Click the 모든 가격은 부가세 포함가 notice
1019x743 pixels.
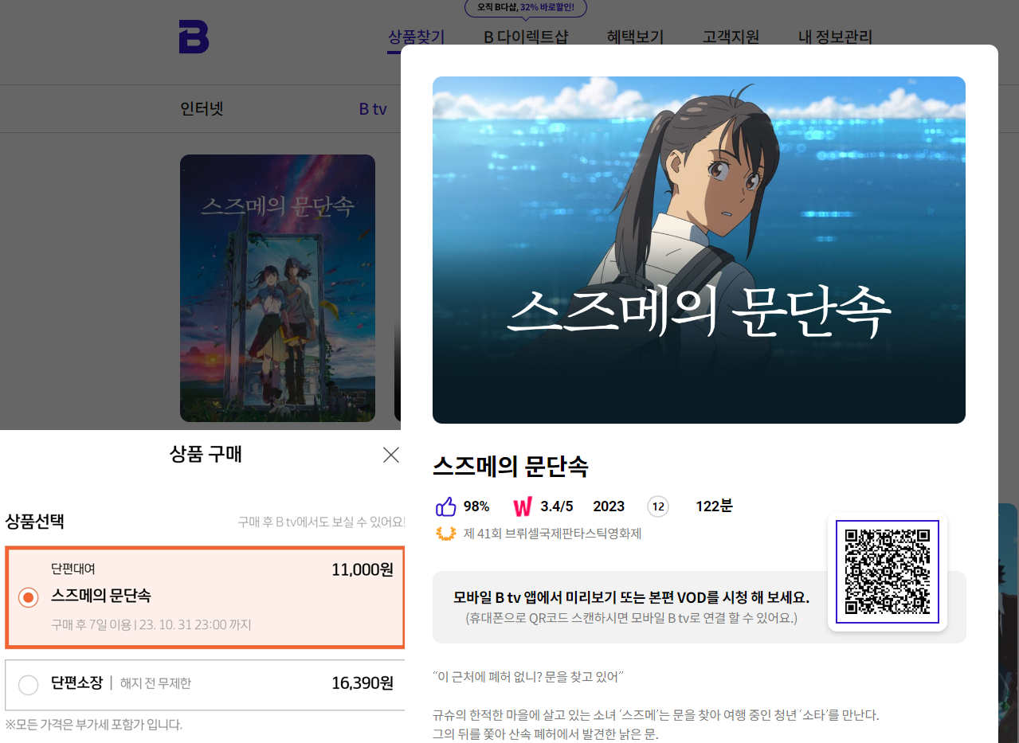[94, 725]
